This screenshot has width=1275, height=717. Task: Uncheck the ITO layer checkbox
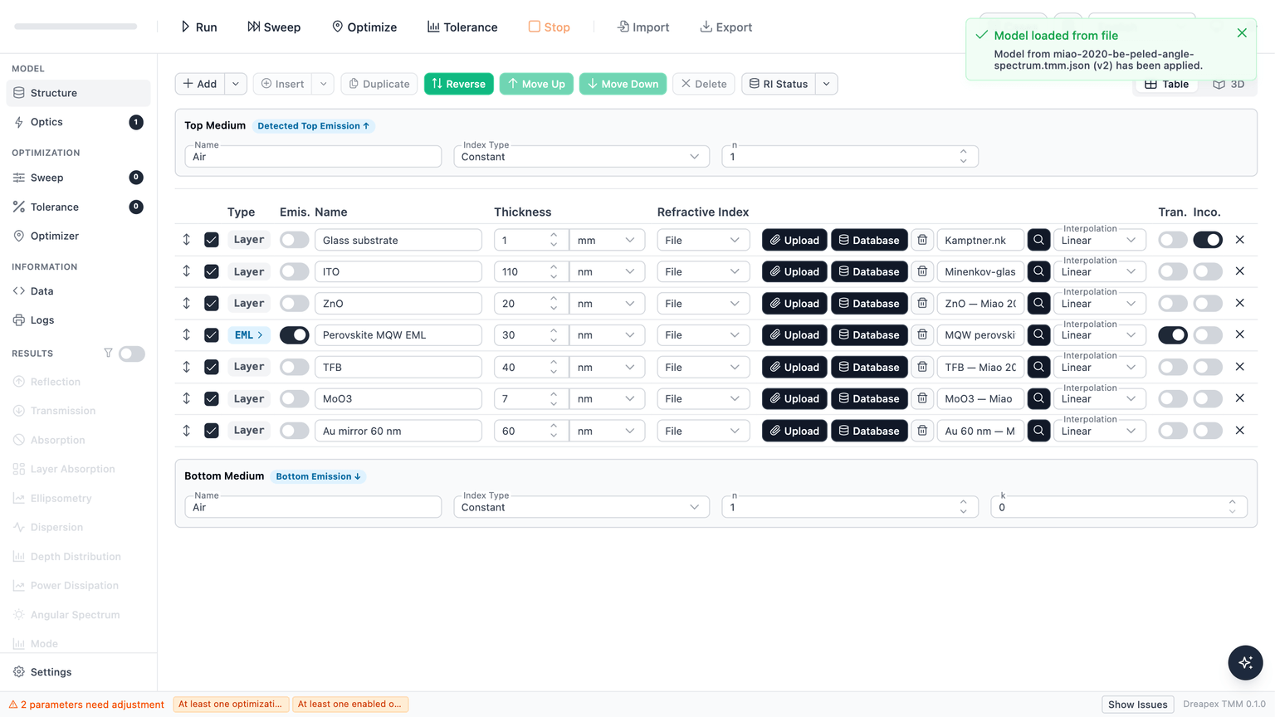pyautogui.click(x=212, y=271)
